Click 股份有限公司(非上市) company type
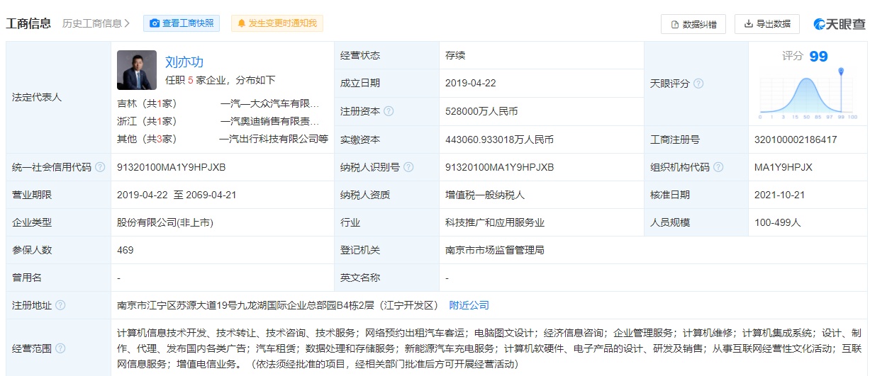Screen dimensions: 870x376 click(165, 222)
